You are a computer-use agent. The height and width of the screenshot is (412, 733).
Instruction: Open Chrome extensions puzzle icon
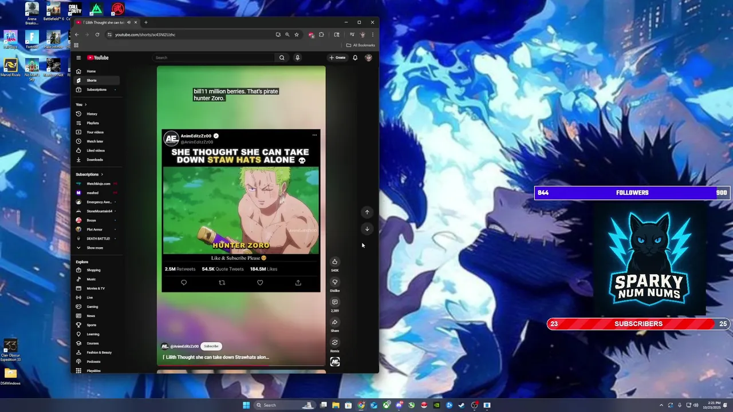tap(321, 34)
